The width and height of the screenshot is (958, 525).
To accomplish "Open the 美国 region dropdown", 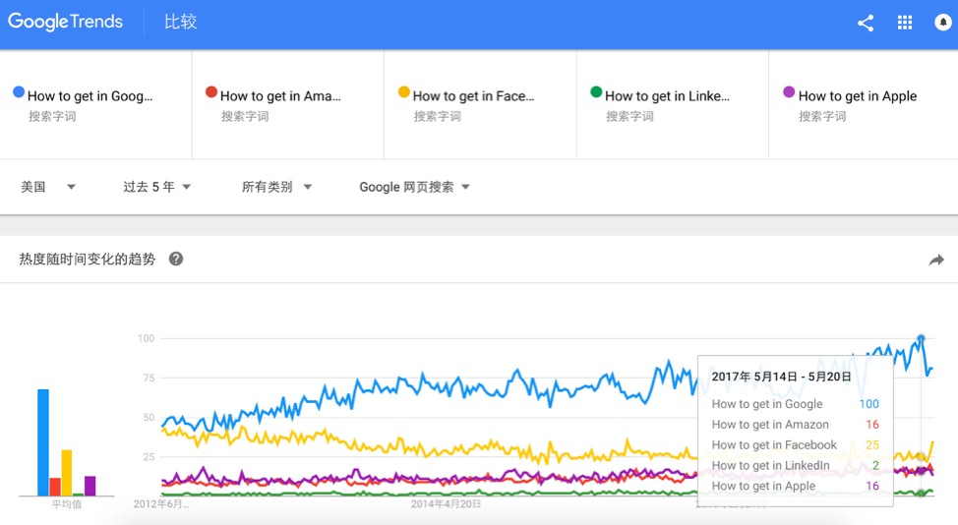I will point(48,187).
